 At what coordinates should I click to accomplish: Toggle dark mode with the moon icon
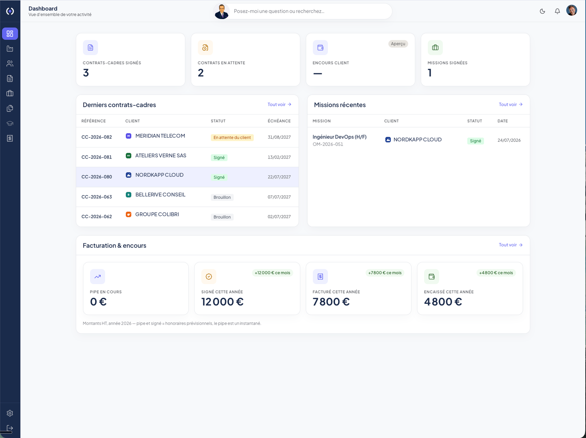point(542,11)
